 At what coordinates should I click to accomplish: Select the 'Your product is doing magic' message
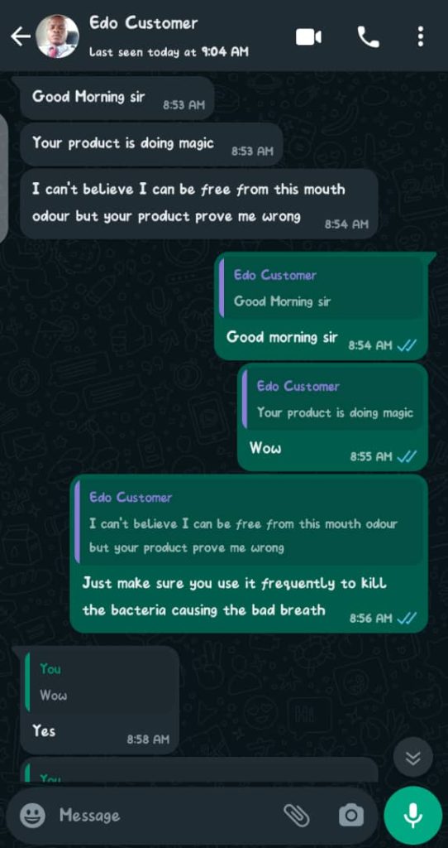[x=151, y=144]
